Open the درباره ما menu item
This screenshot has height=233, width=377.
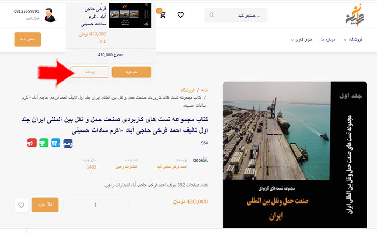(x=328, y=40)
